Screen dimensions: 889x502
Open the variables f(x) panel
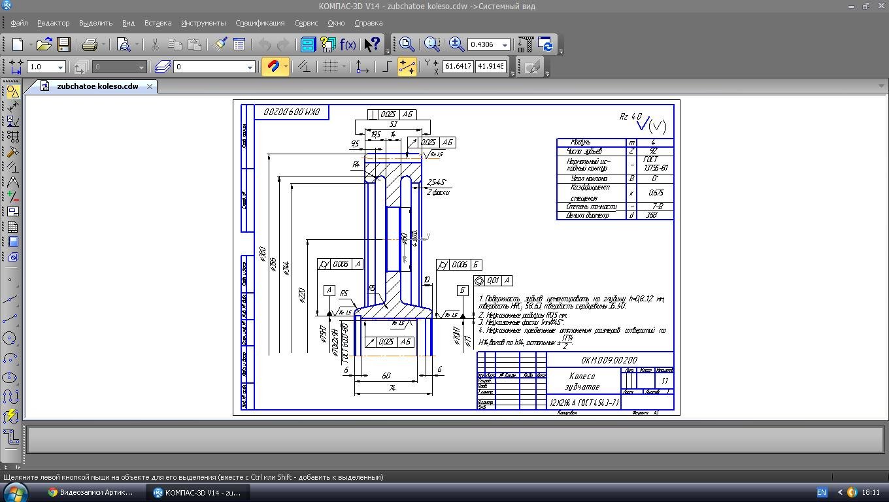[348, 44]
